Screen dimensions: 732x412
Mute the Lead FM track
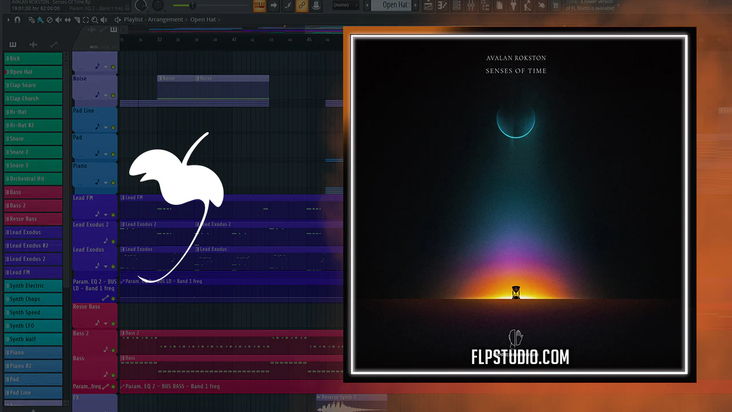click(113, 215)
